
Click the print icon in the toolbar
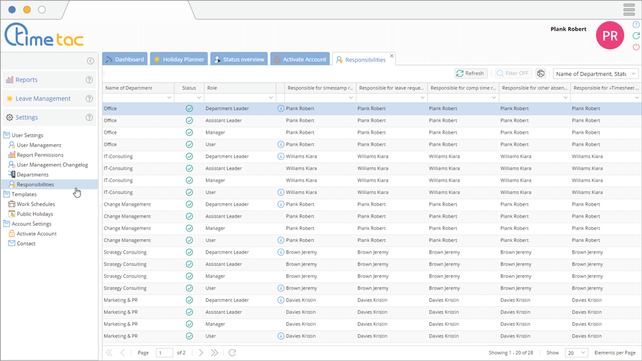point(540,73)
